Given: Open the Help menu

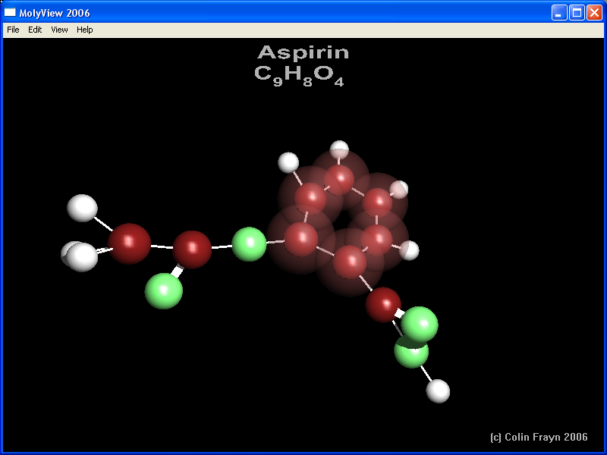Looking at the screenshot, I should tap(85, 30).
